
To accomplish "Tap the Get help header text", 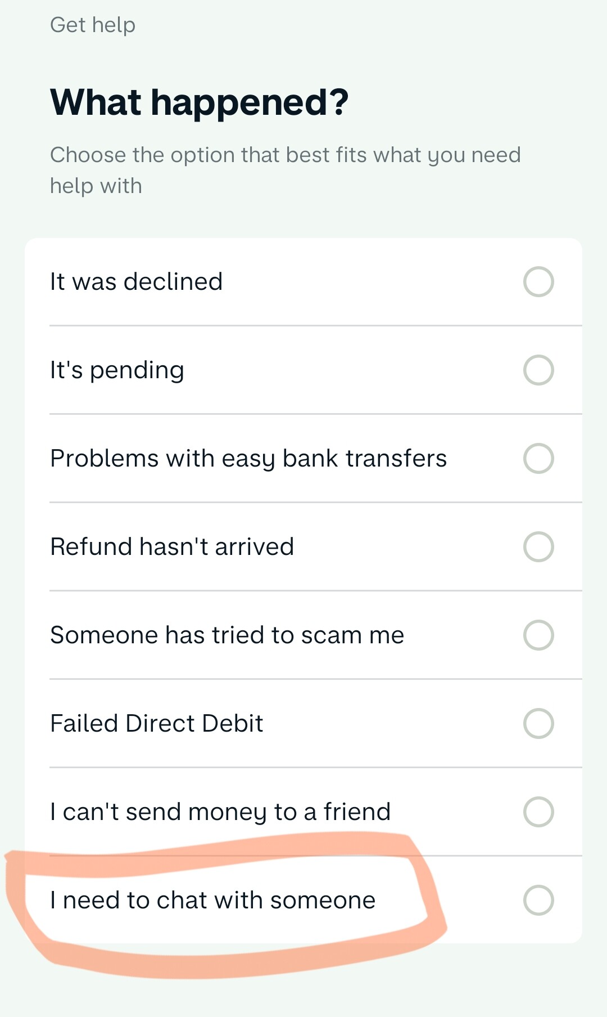I will (93, 25).
